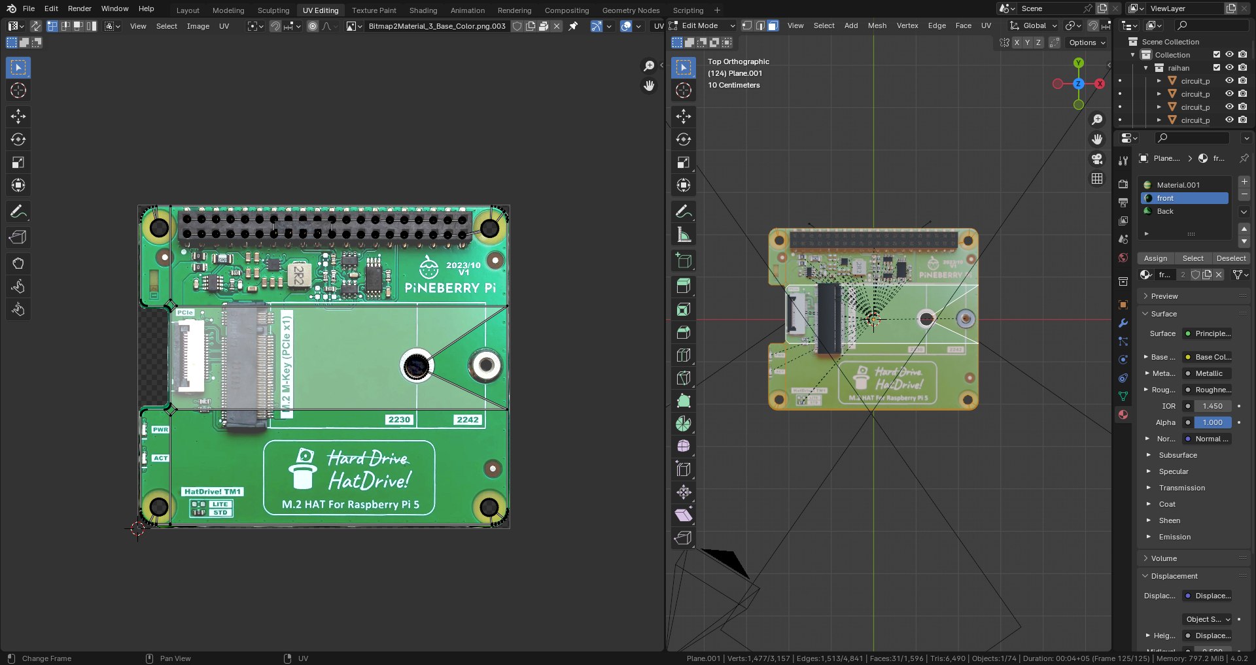
Task: Enable Vertex select mode in 3D viewport
Action: [x=746, y=26]
